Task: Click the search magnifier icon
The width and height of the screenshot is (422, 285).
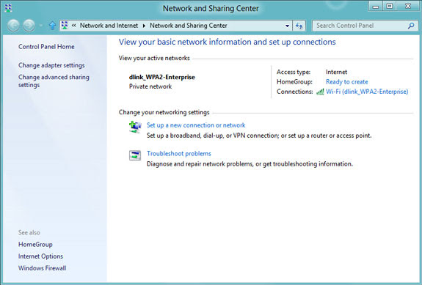Action: 411,26
